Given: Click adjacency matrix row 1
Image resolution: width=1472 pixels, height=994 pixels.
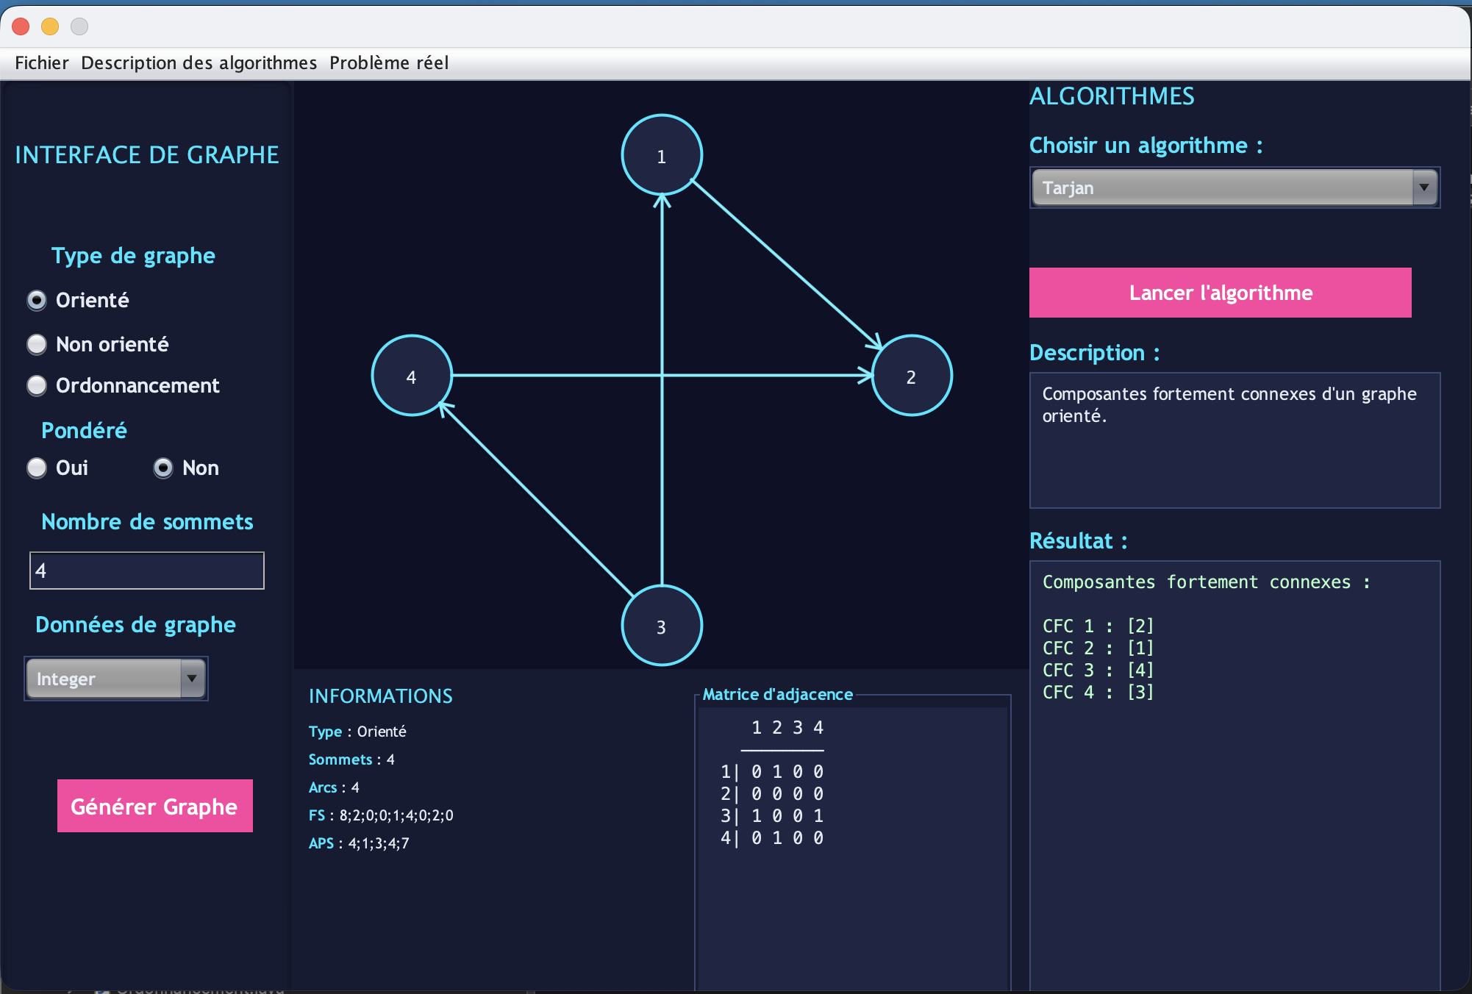Looking at the screenshot, I should [772, 771].
